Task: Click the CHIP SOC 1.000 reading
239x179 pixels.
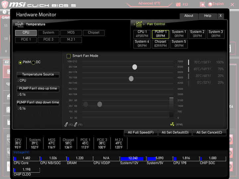Action: pyautogui.click(x=213, y=158)
